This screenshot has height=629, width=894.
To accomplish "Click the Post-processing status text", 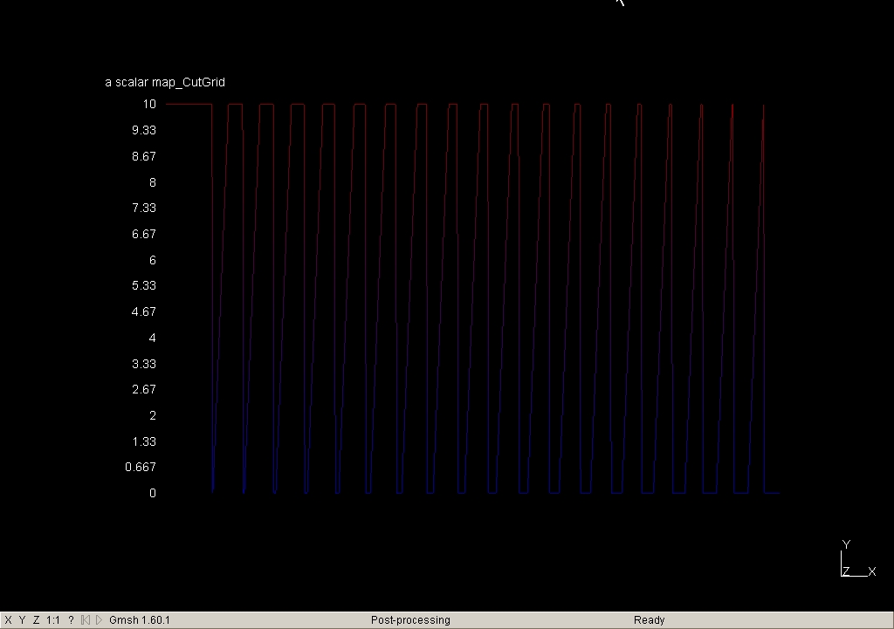I will click(x=410, y=620).
